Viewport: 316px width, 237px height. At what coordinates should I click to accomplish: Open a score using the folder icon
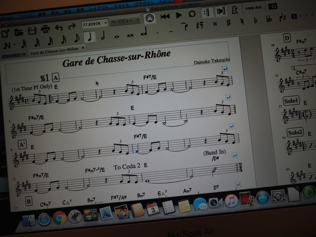click(x=19, y=32)
